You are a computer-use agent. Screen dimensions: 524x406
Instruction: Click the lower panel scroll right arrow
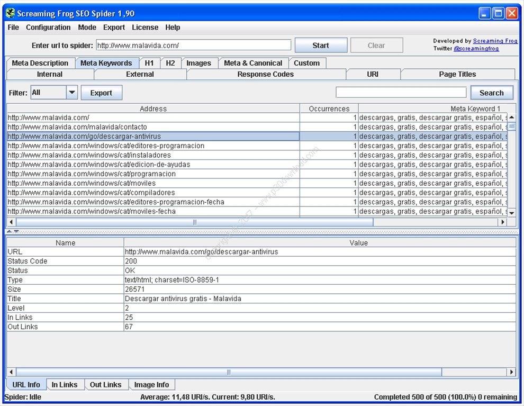pyautogui.click(x=511, y=372)
